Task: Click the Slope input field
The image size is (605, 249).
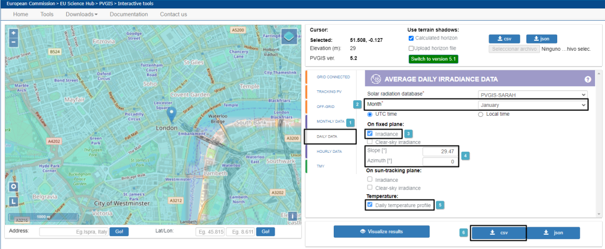Action: point(440,152)
